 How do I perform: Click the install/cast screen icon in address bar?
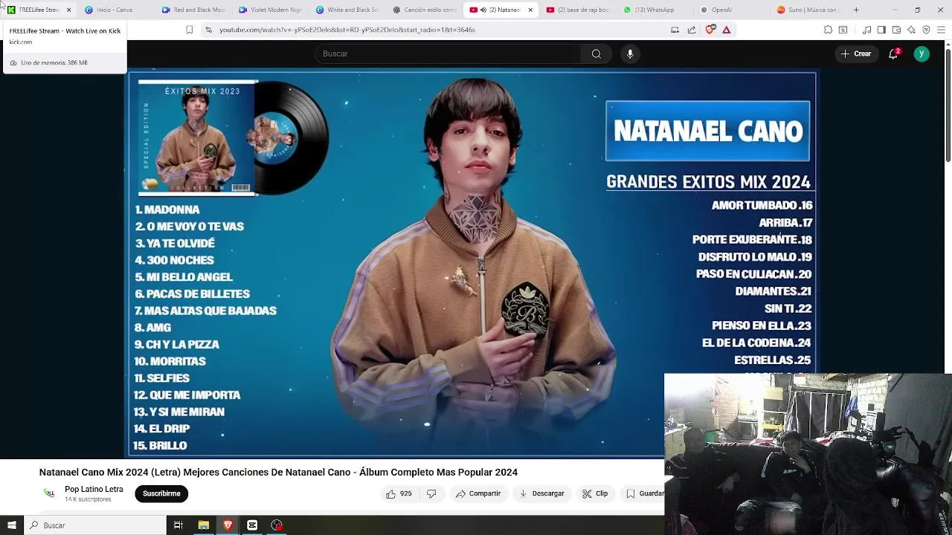(x=675, y=30)
